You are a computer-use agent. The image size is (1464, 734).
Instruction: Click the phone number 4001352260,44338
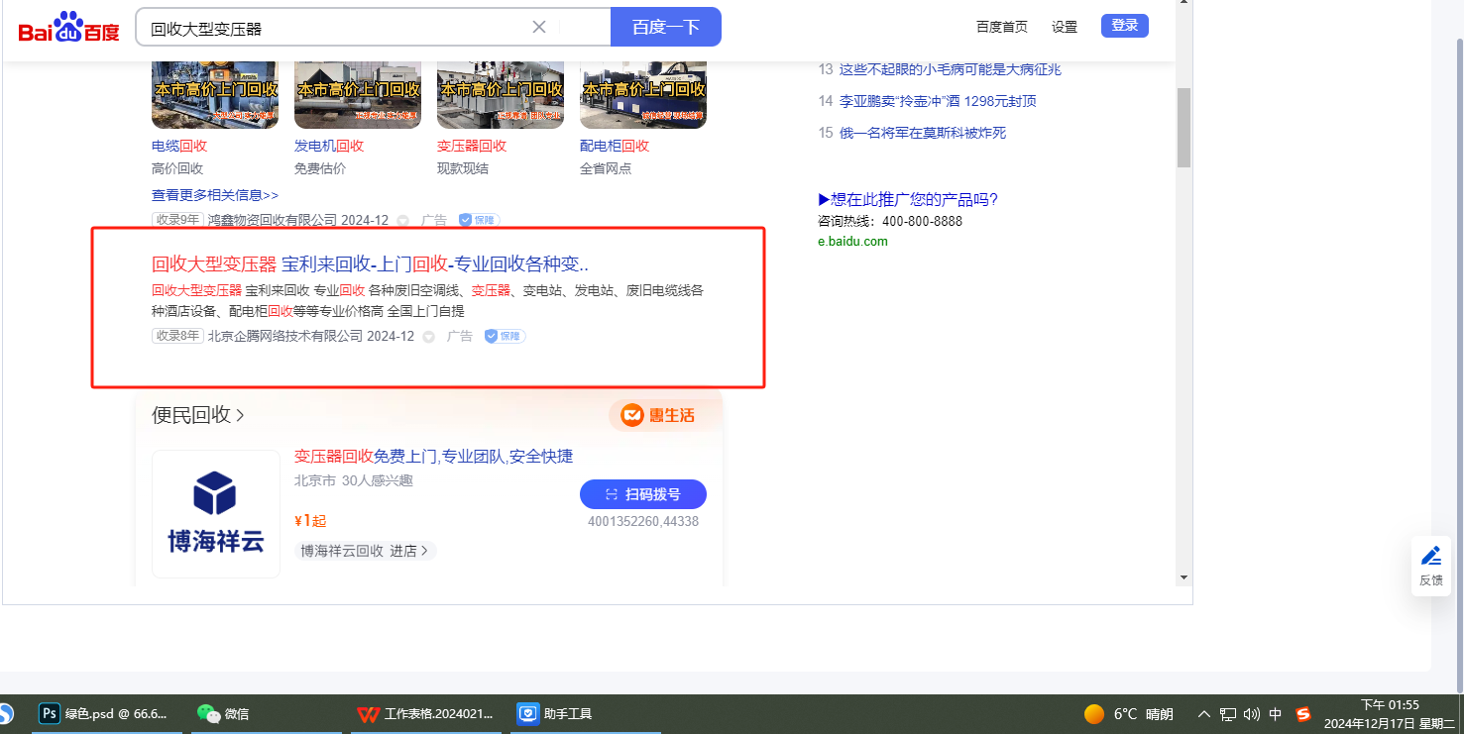(x=643, y=521)
